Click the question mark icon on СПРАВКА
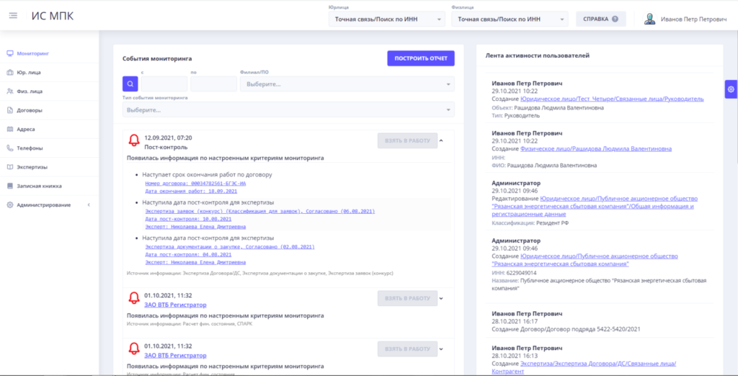 [x=615, y=19]
